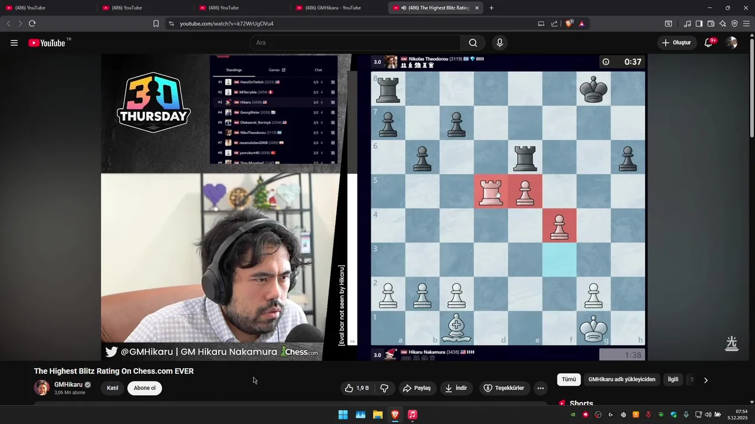The width and height of the screenshot is (755, 424).
Task: Click the Teşekkürler thanks button
Action: [x=504, y=388]
